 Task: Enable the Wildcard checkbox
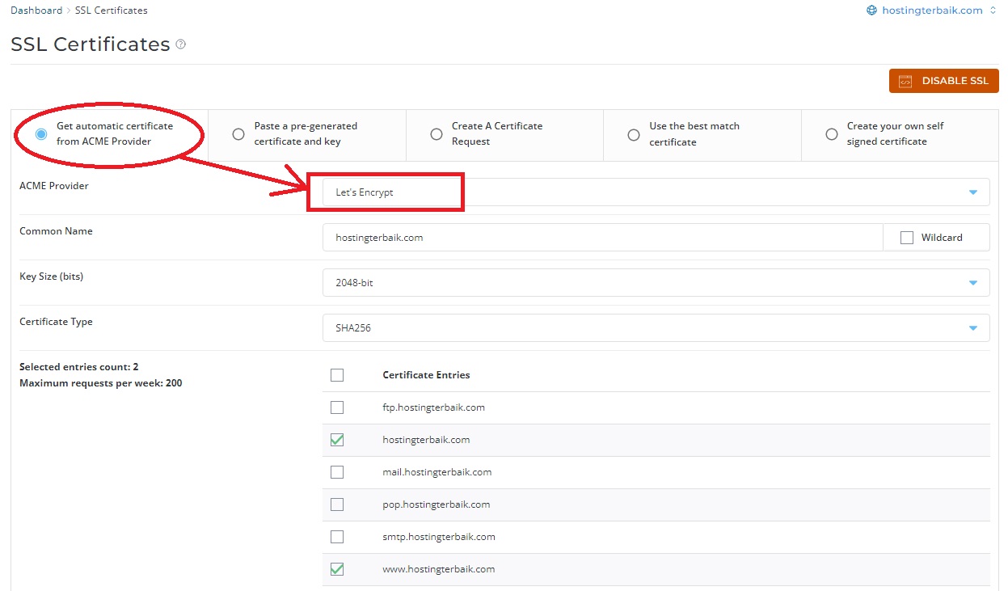[x=907, y=238]
